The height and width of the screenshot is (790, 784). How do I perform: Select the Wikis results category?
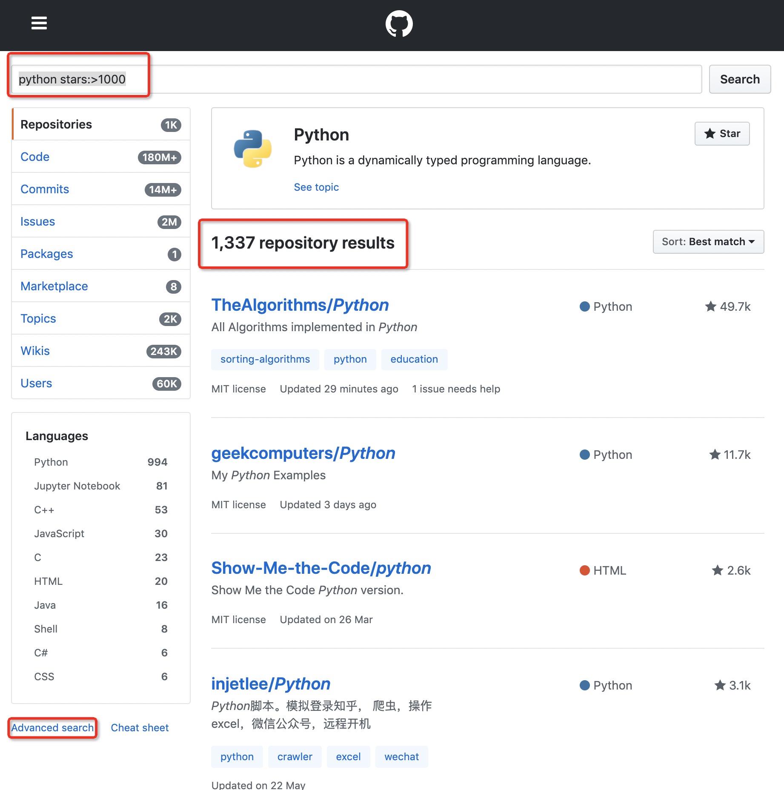(35, 351)
